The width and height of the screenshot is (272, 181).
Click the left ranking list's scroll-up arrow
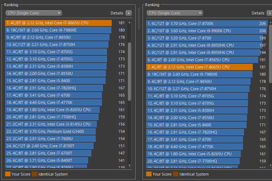[130, 23]
